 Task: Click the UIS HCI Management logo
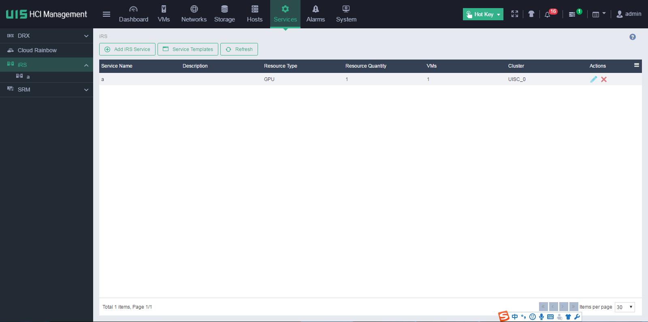[47, 14]
